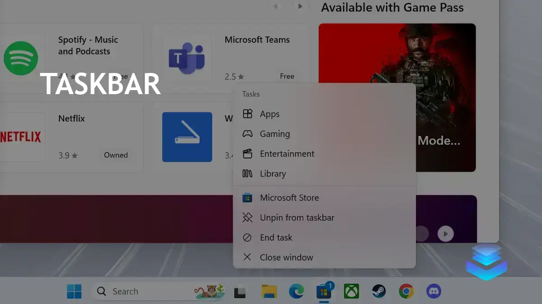The height and width of the screenshot is (304, 542).
Task: Launch Google Chrome from the taskbar
Action: [x=406, y=291]
